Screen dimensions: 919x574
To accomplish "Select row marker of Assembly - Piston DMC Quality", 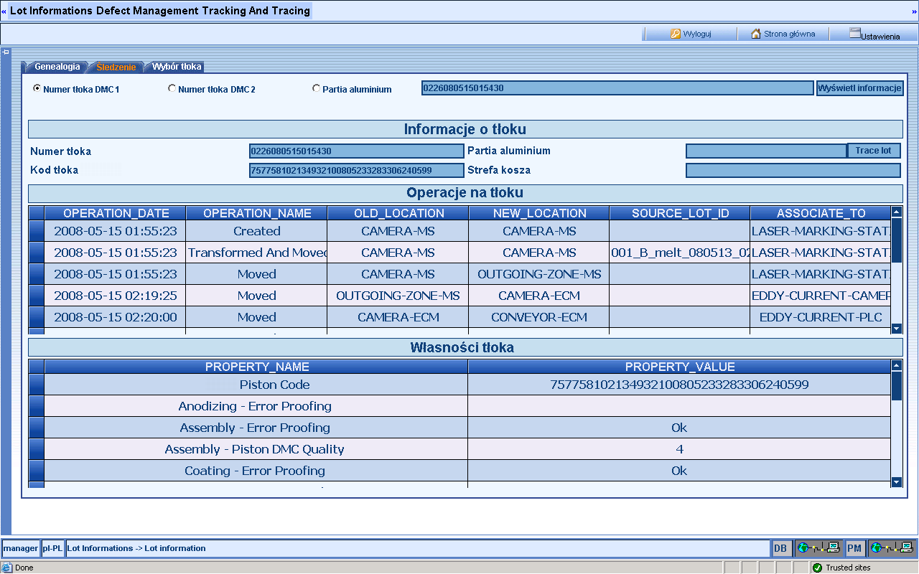I will click(36, 449).
